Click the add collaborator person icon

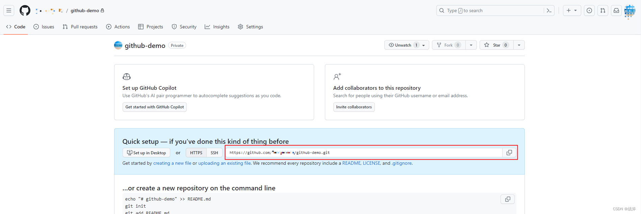tap(337, 77)
